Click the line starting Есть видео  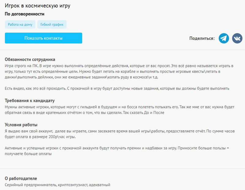pyautogui.click(x=117, y=88)
